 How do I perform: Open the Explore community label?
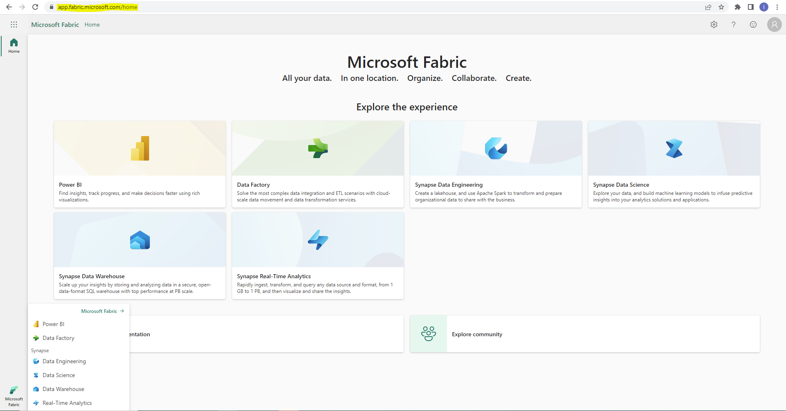(477, 334)
